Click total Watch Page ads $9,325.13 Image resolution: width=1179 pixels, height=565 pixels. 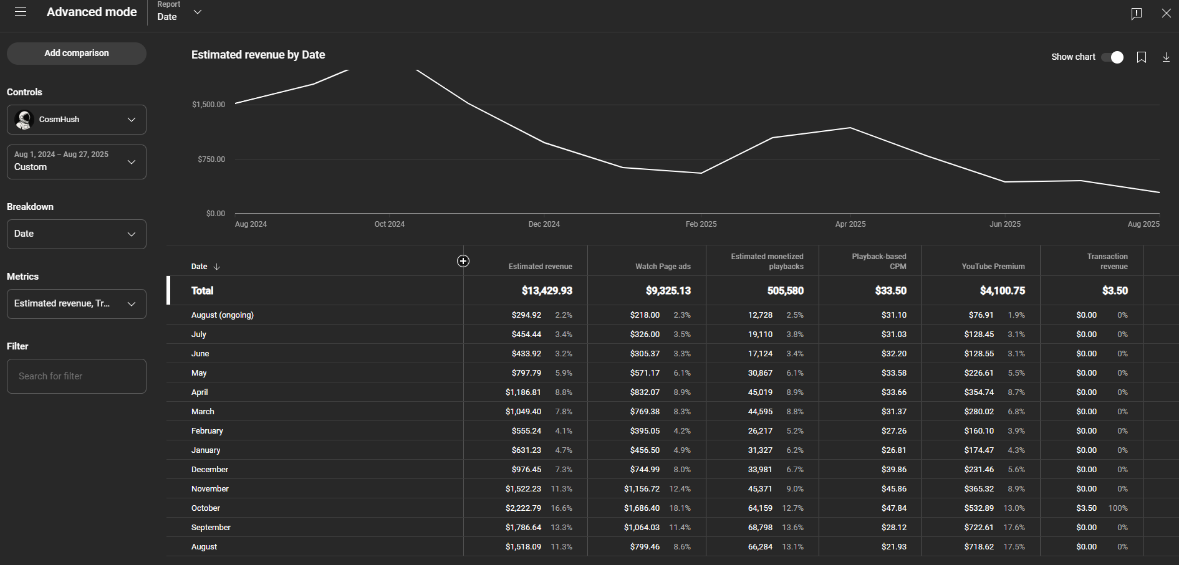tap(668, 291)
